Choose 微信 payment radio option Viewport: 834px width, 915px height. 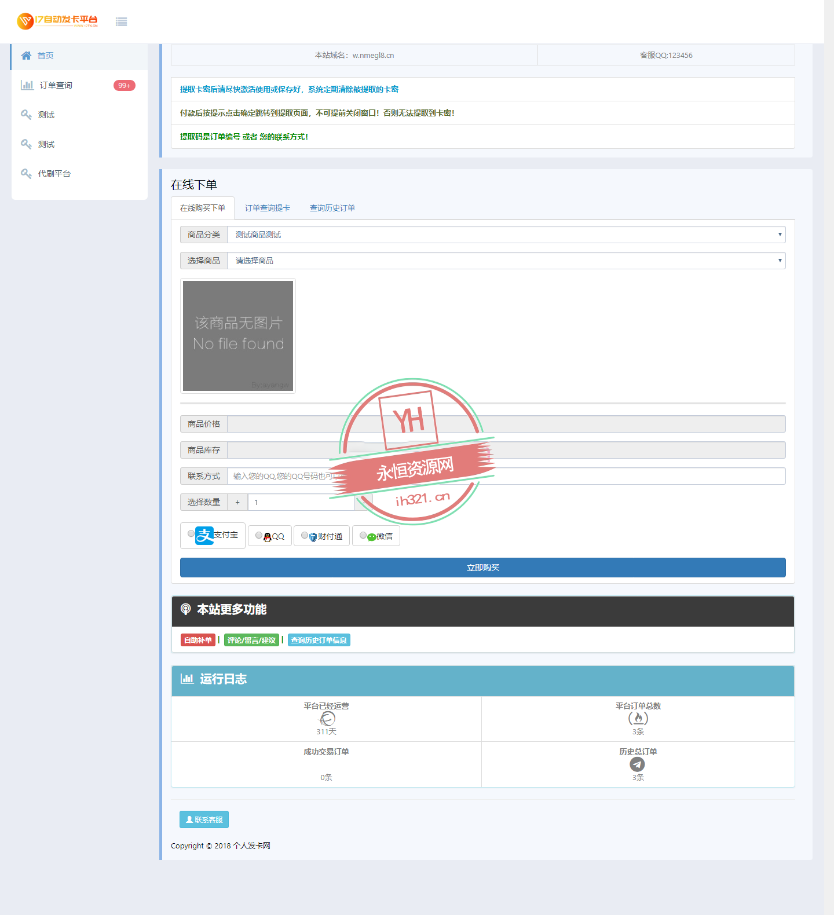pyautogui.click(x=363, y=536)
